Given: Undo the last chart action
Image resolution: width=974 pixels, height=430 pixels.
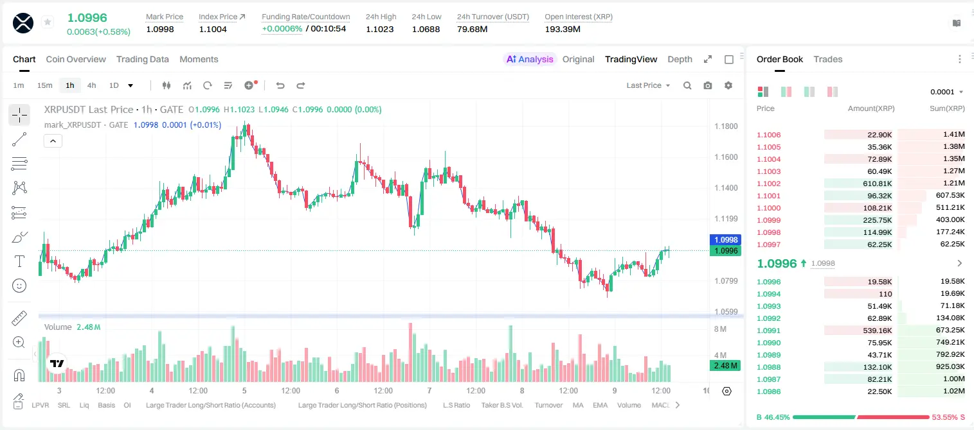Looking at the screenshot, I should (x=280, y=85).
